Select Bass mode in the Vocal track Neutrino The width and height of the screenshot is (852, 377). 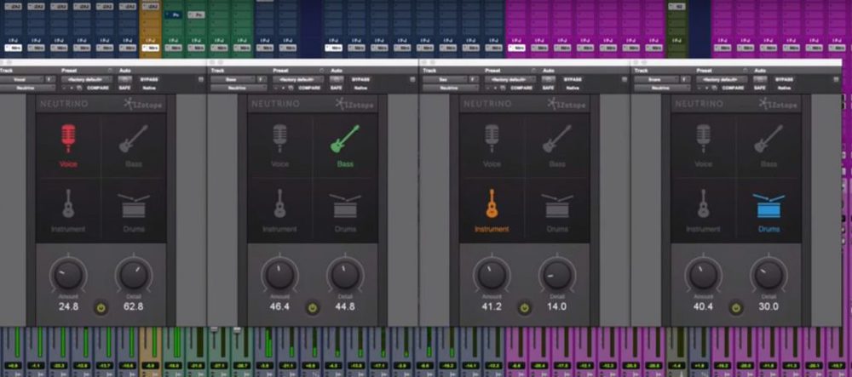(133, 145)
